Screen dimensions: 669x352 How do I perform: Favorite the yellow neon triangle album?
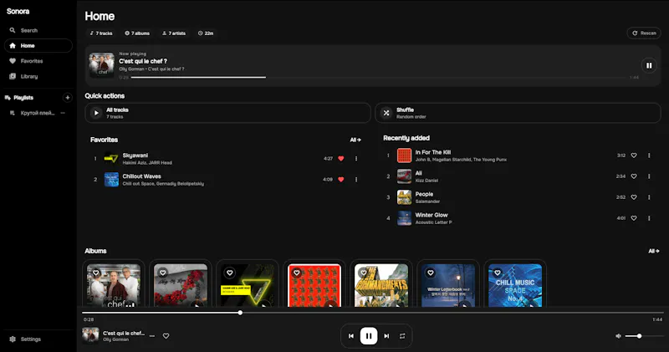coord(229,273)
